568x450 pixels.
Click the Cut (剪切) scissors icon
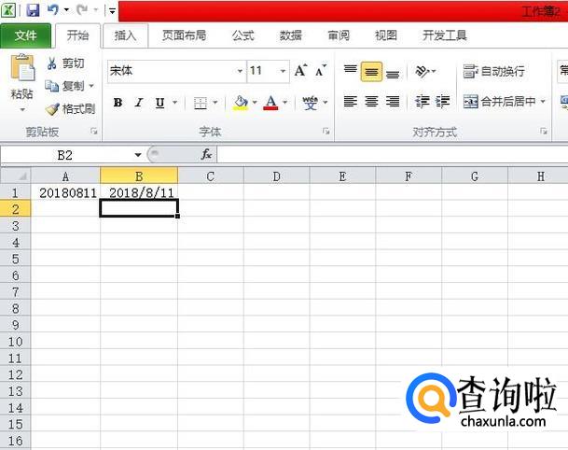coord(52,63)
